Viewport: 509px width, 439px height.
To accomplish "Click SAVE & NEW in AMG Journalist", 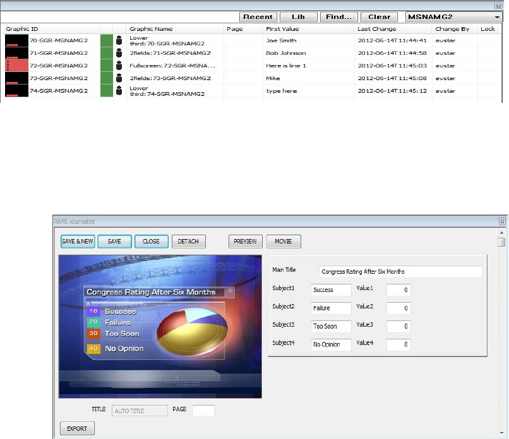I will tap(78, 242).
